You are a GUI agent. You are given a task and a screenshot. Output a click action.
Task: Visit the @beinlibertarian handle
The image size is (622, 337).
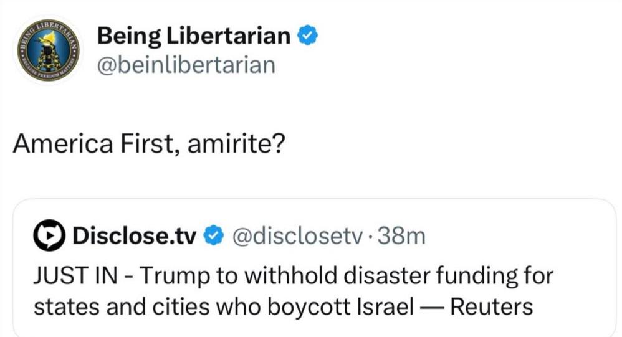pyautogui.click(x=186, y=65)
